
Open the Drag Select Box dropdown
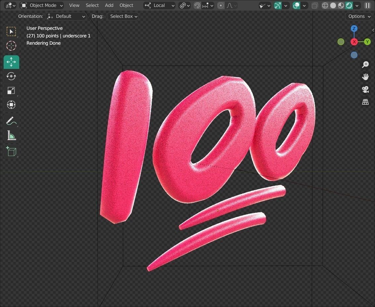(123, 16)
